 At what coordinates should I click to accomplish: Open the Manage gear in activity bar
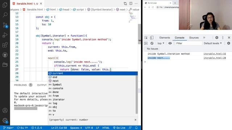(5, 121)
